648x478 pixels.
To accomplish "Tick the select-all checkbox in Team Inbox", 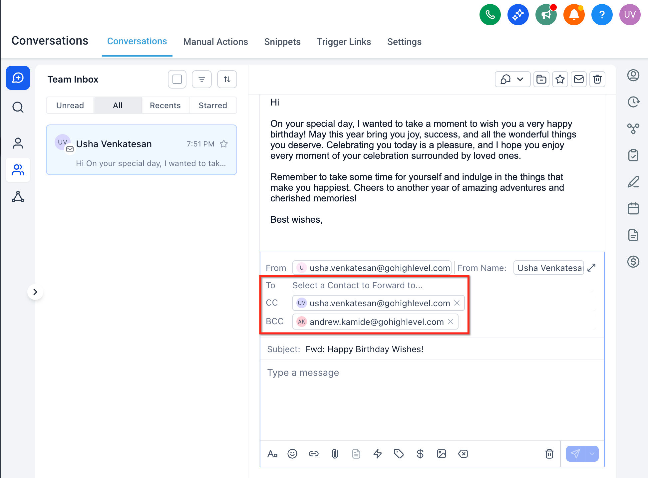I will click(177, 79).
